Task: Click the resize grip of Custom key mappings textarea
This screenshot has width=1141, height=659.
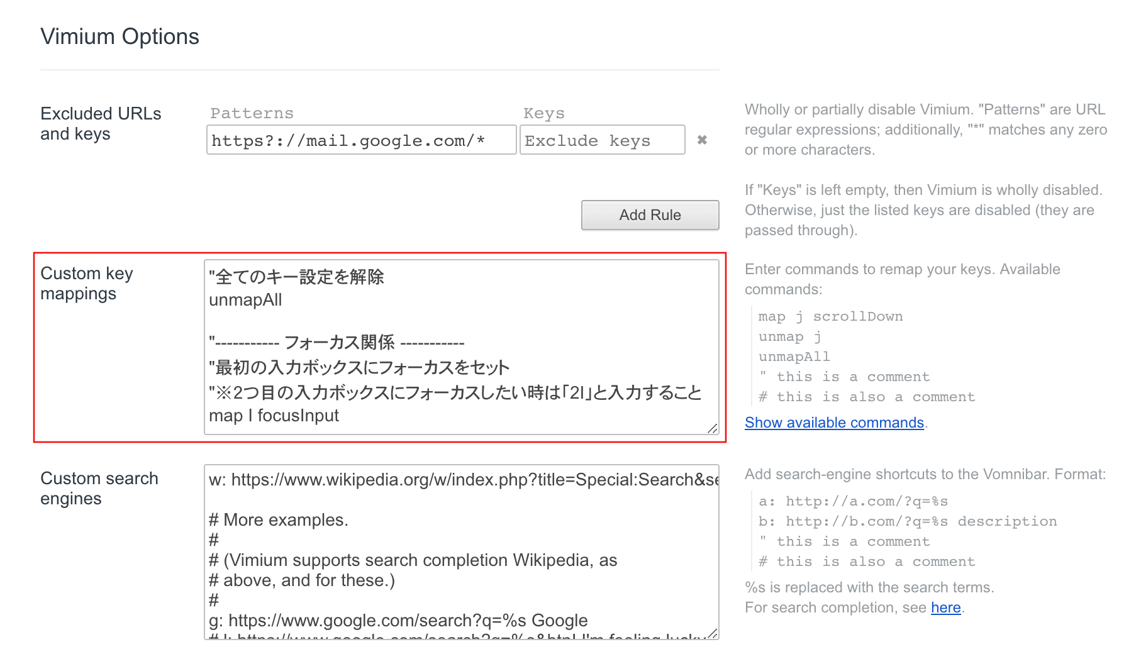Action: (x=711, y=429)
